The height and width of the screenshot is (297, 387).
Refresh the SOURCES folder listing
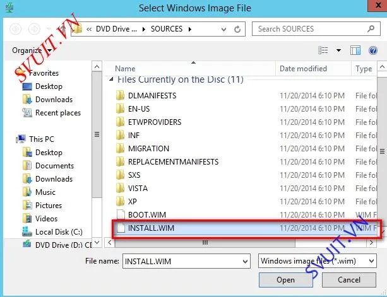(237, 30)
